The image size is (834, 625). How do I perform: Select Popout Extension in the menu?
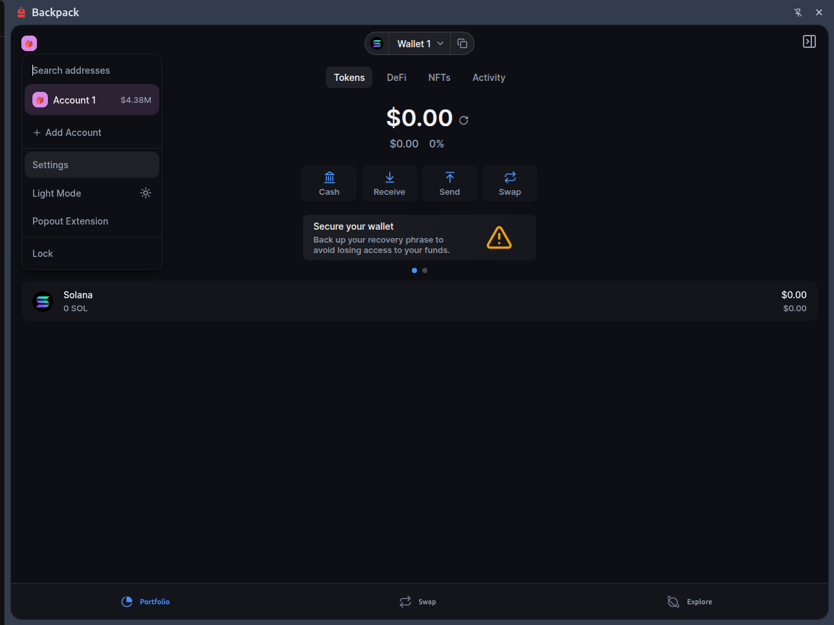(x=92, y=221)
